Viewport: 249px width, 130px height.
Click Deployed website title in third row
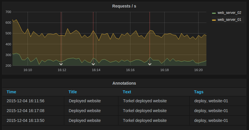tap(85, 120)
